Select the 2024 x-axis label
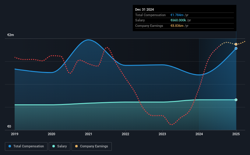The height and width of the screenshot is (155, 250). [x=199, y=134]
